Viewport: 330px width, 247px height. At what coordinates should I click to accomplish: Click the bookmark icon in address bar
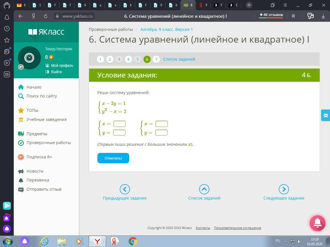tap(293, 16)
